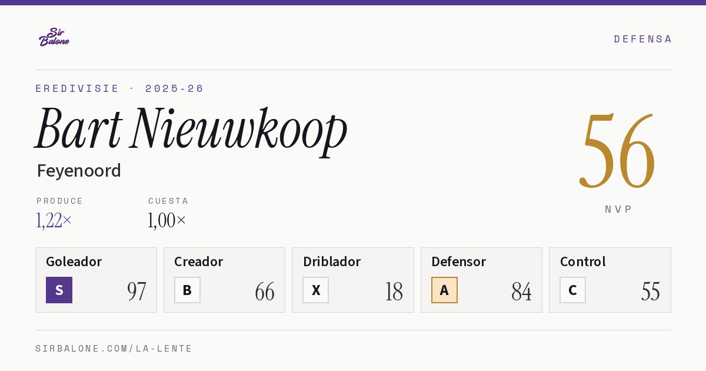Click the Eredivisie 2025-26 season label
Viewport: 706px width, 371px height.
(119, 88)
